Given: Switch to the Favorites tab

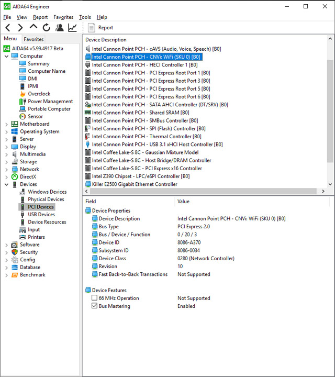Looking at the screenshot, I should tap(33, 39).
